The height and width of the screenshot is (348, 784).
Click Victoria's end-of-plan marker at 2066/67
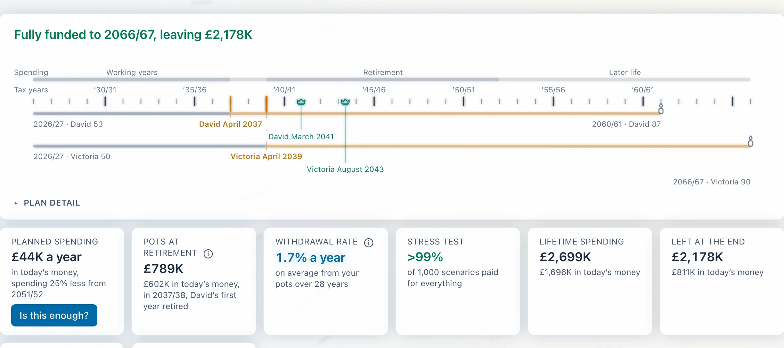[751, 141]
